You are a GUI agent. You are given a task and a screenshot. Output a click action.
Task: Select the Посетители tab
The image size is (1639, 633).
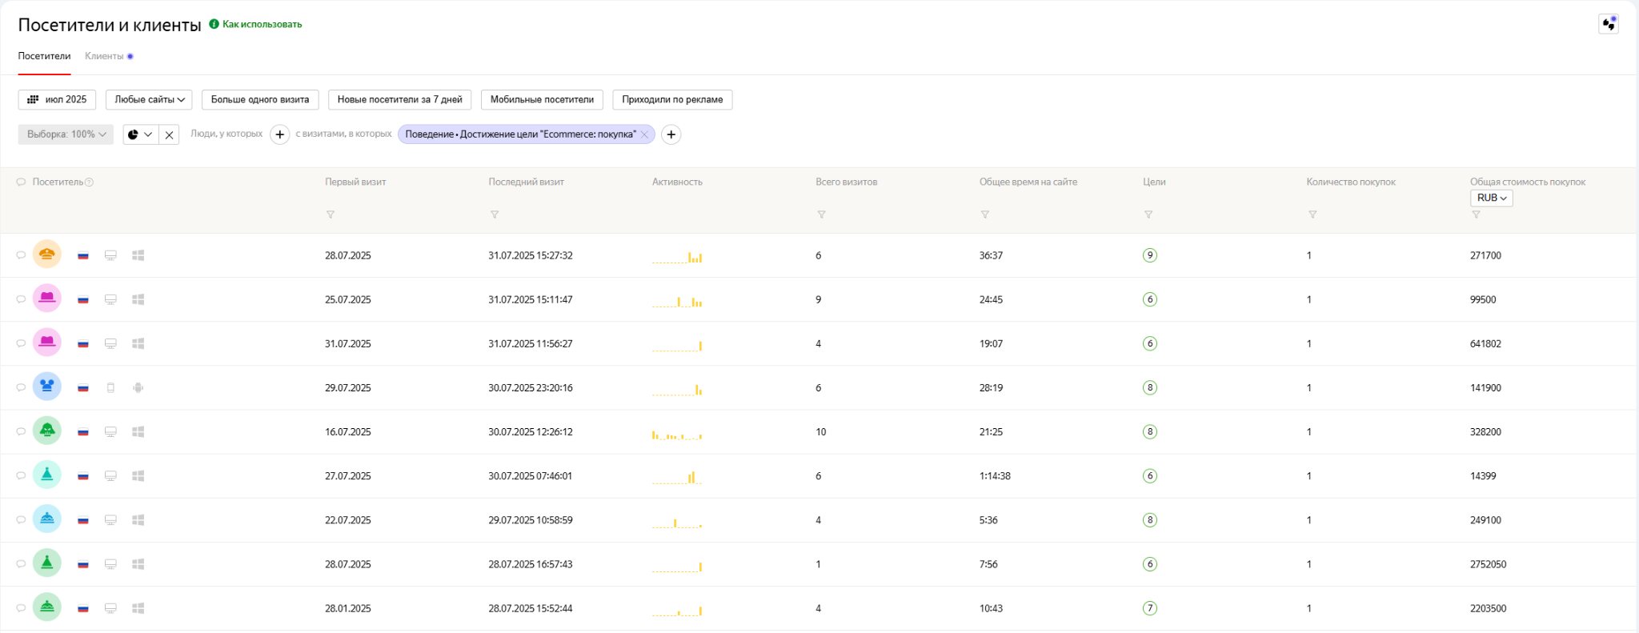44,56
